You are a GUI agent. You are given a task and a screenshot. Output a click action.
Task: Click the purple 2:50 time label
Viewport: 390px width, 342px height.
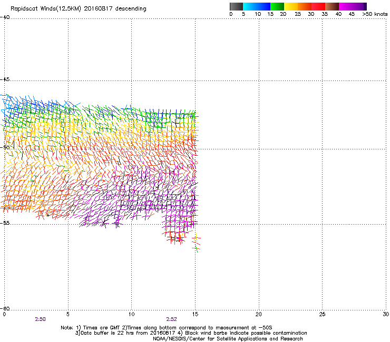coord(40,319)
